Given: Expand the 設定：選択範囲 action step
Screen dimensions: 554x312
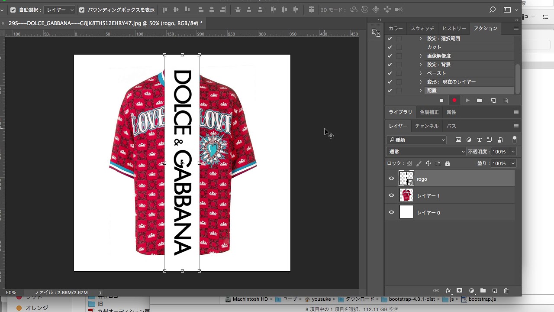Looking at the screenshot, I should pos(421,39).
